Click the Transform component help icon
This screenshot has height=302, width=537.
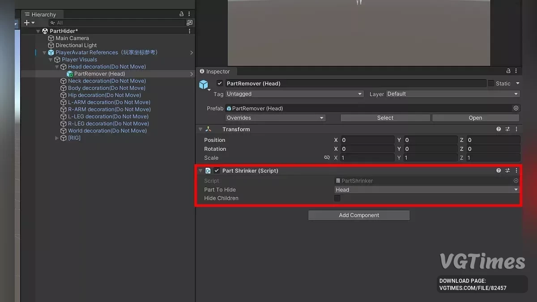[499, 129]
